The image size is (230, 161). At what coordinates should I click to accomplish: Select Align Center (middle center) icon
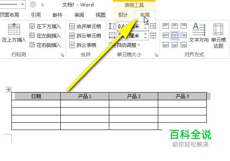[175, 35]
